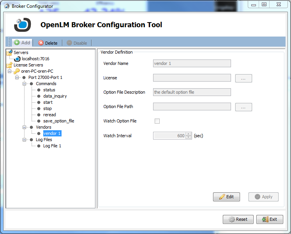Viewport: 291px width, 234px height.
Task: Select the Commands tree label
Action: (x=46, y=84)
